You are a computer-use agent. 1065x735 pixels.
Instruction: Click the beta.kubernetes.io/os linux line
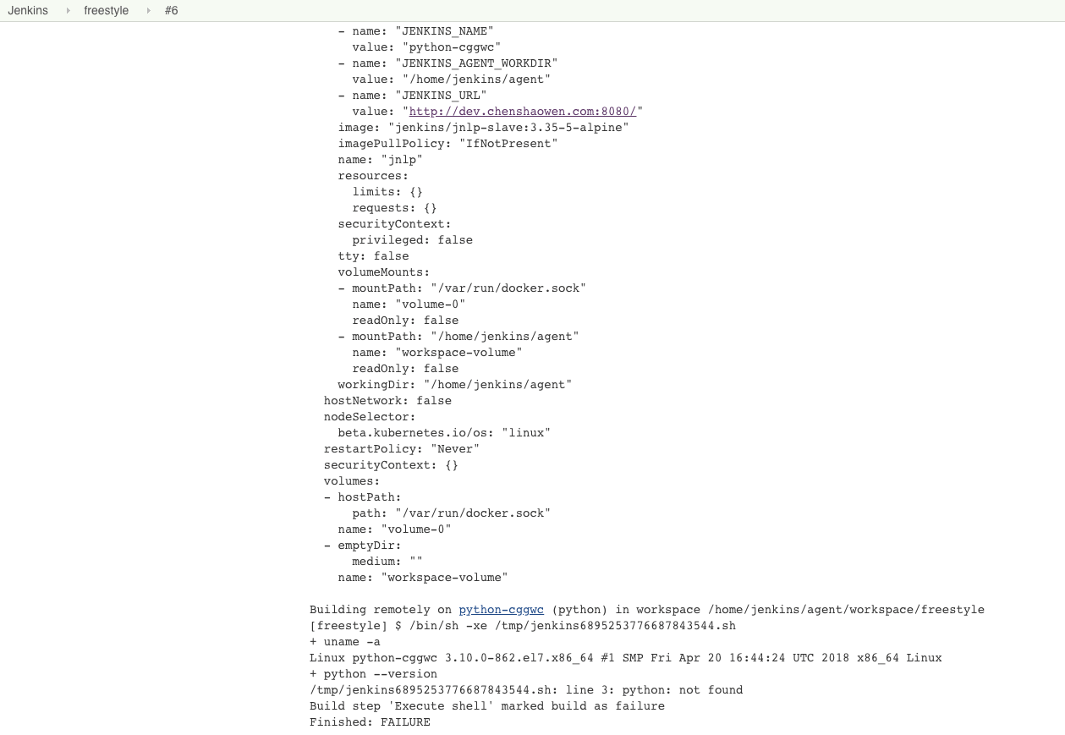(444, 432)
